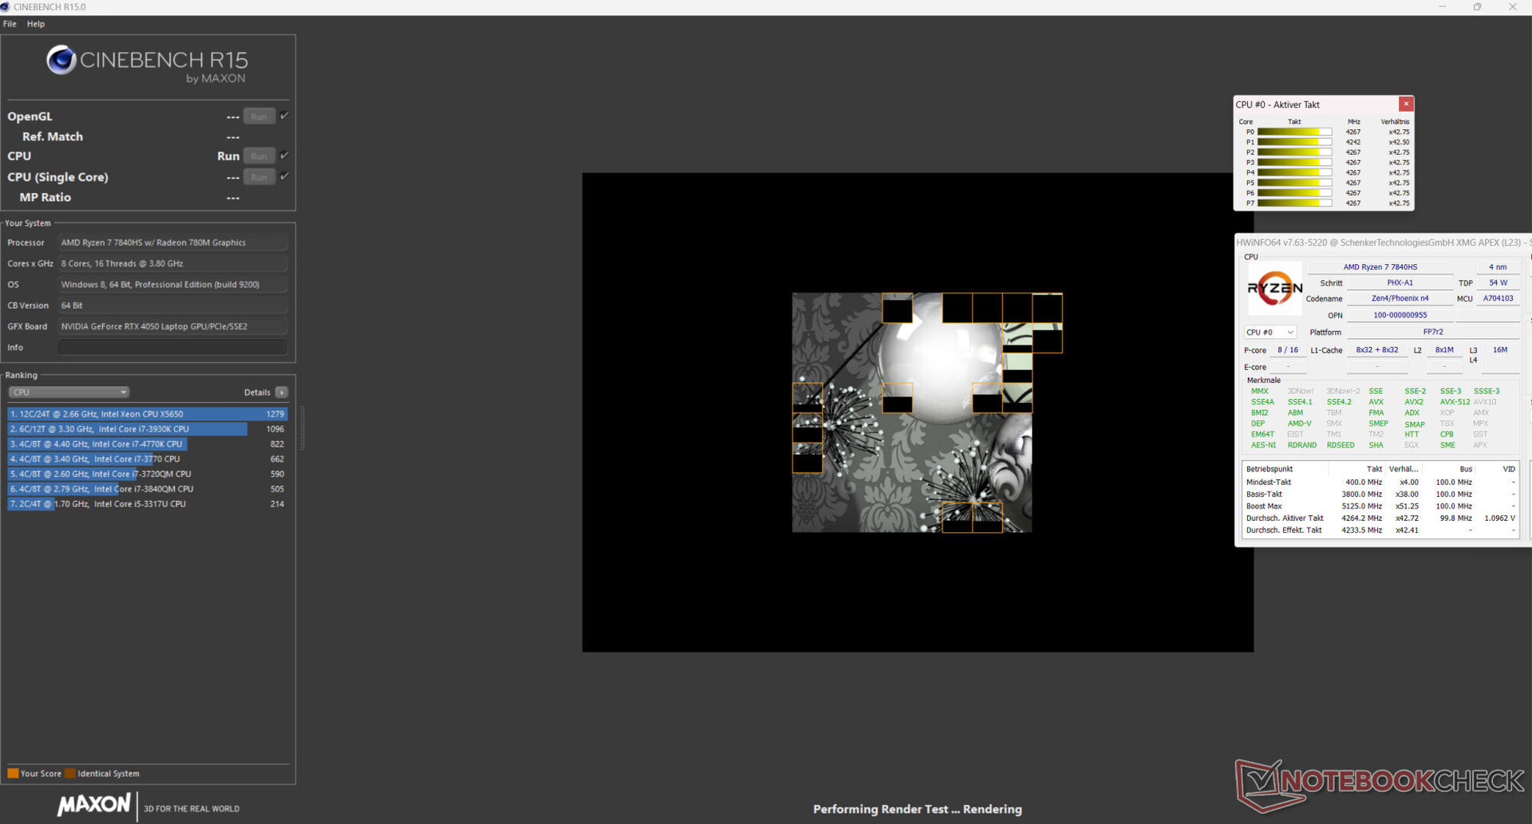Click the P0 core clock bar
1532x824 pixels.
pyautogui.click(x=1294, y=132)
